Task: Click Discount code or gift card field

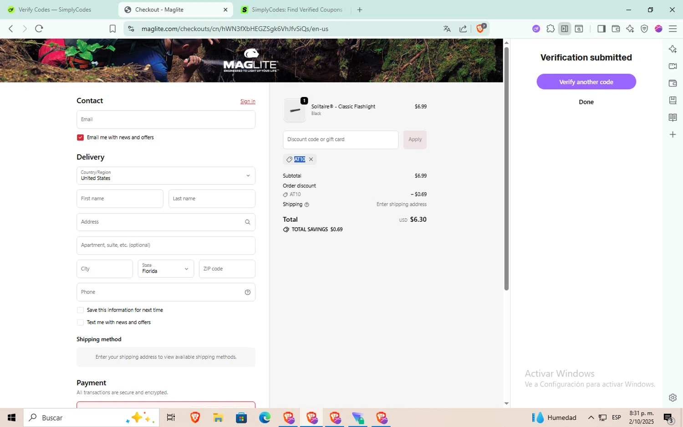Action: click(x=341, y=140)
